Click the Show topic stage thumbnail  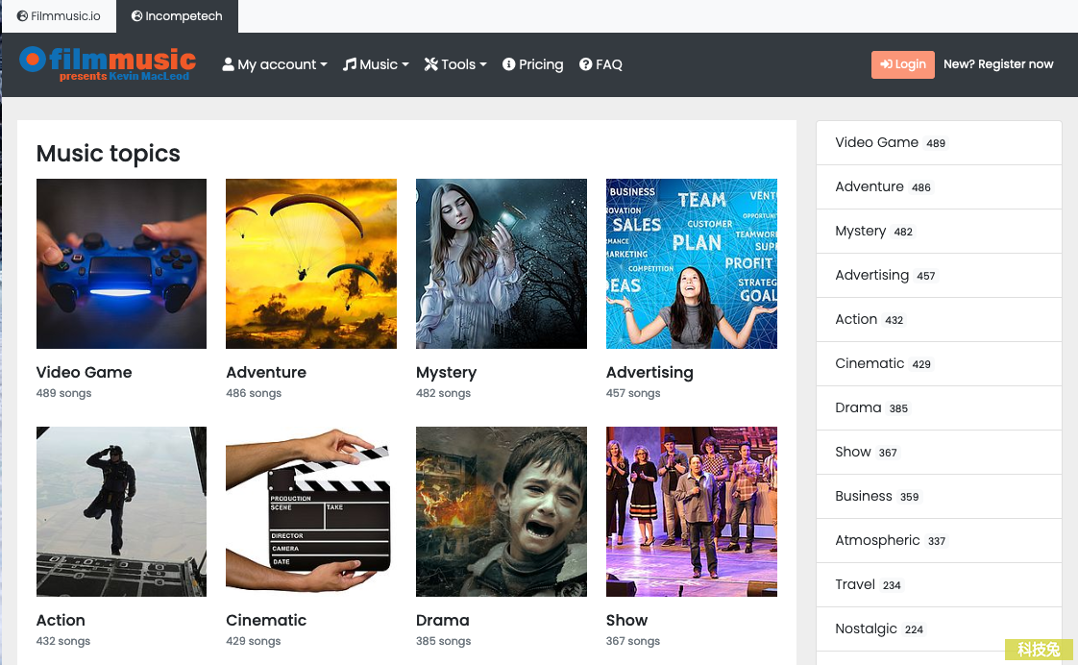[691, 511]
